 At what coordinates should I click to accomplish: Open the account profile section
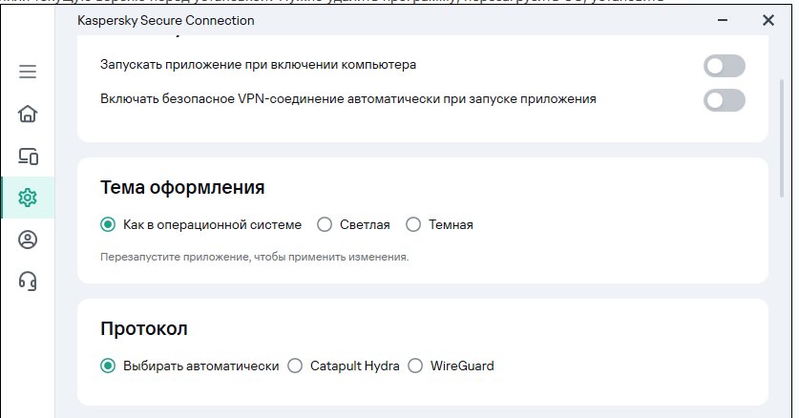click(28, 240)
